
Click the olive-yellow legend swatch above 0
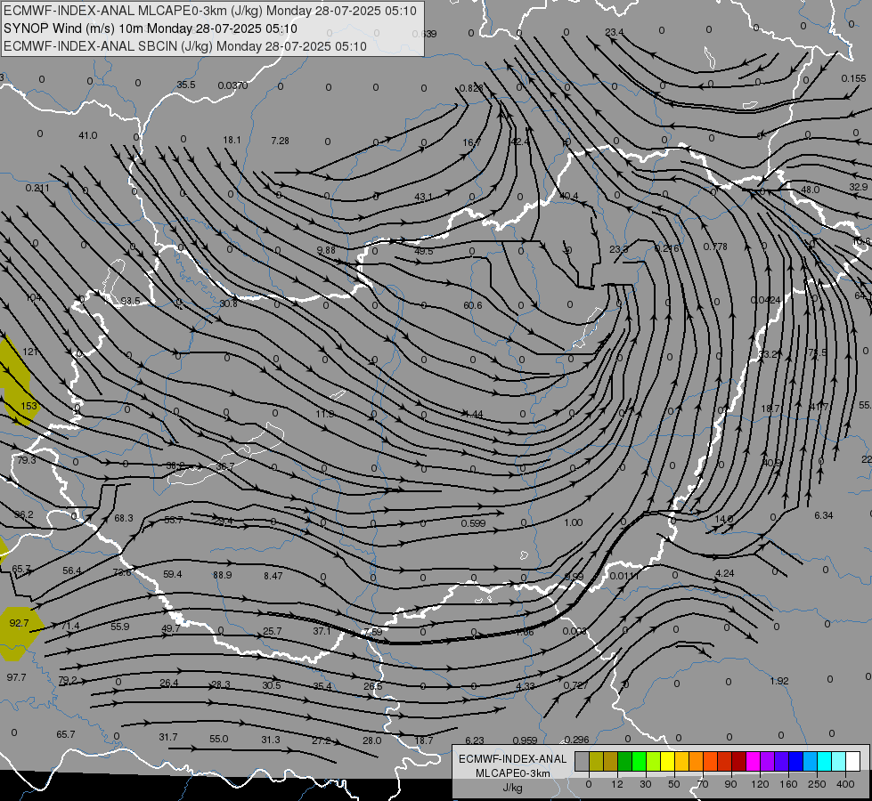(x=596, y=761)
